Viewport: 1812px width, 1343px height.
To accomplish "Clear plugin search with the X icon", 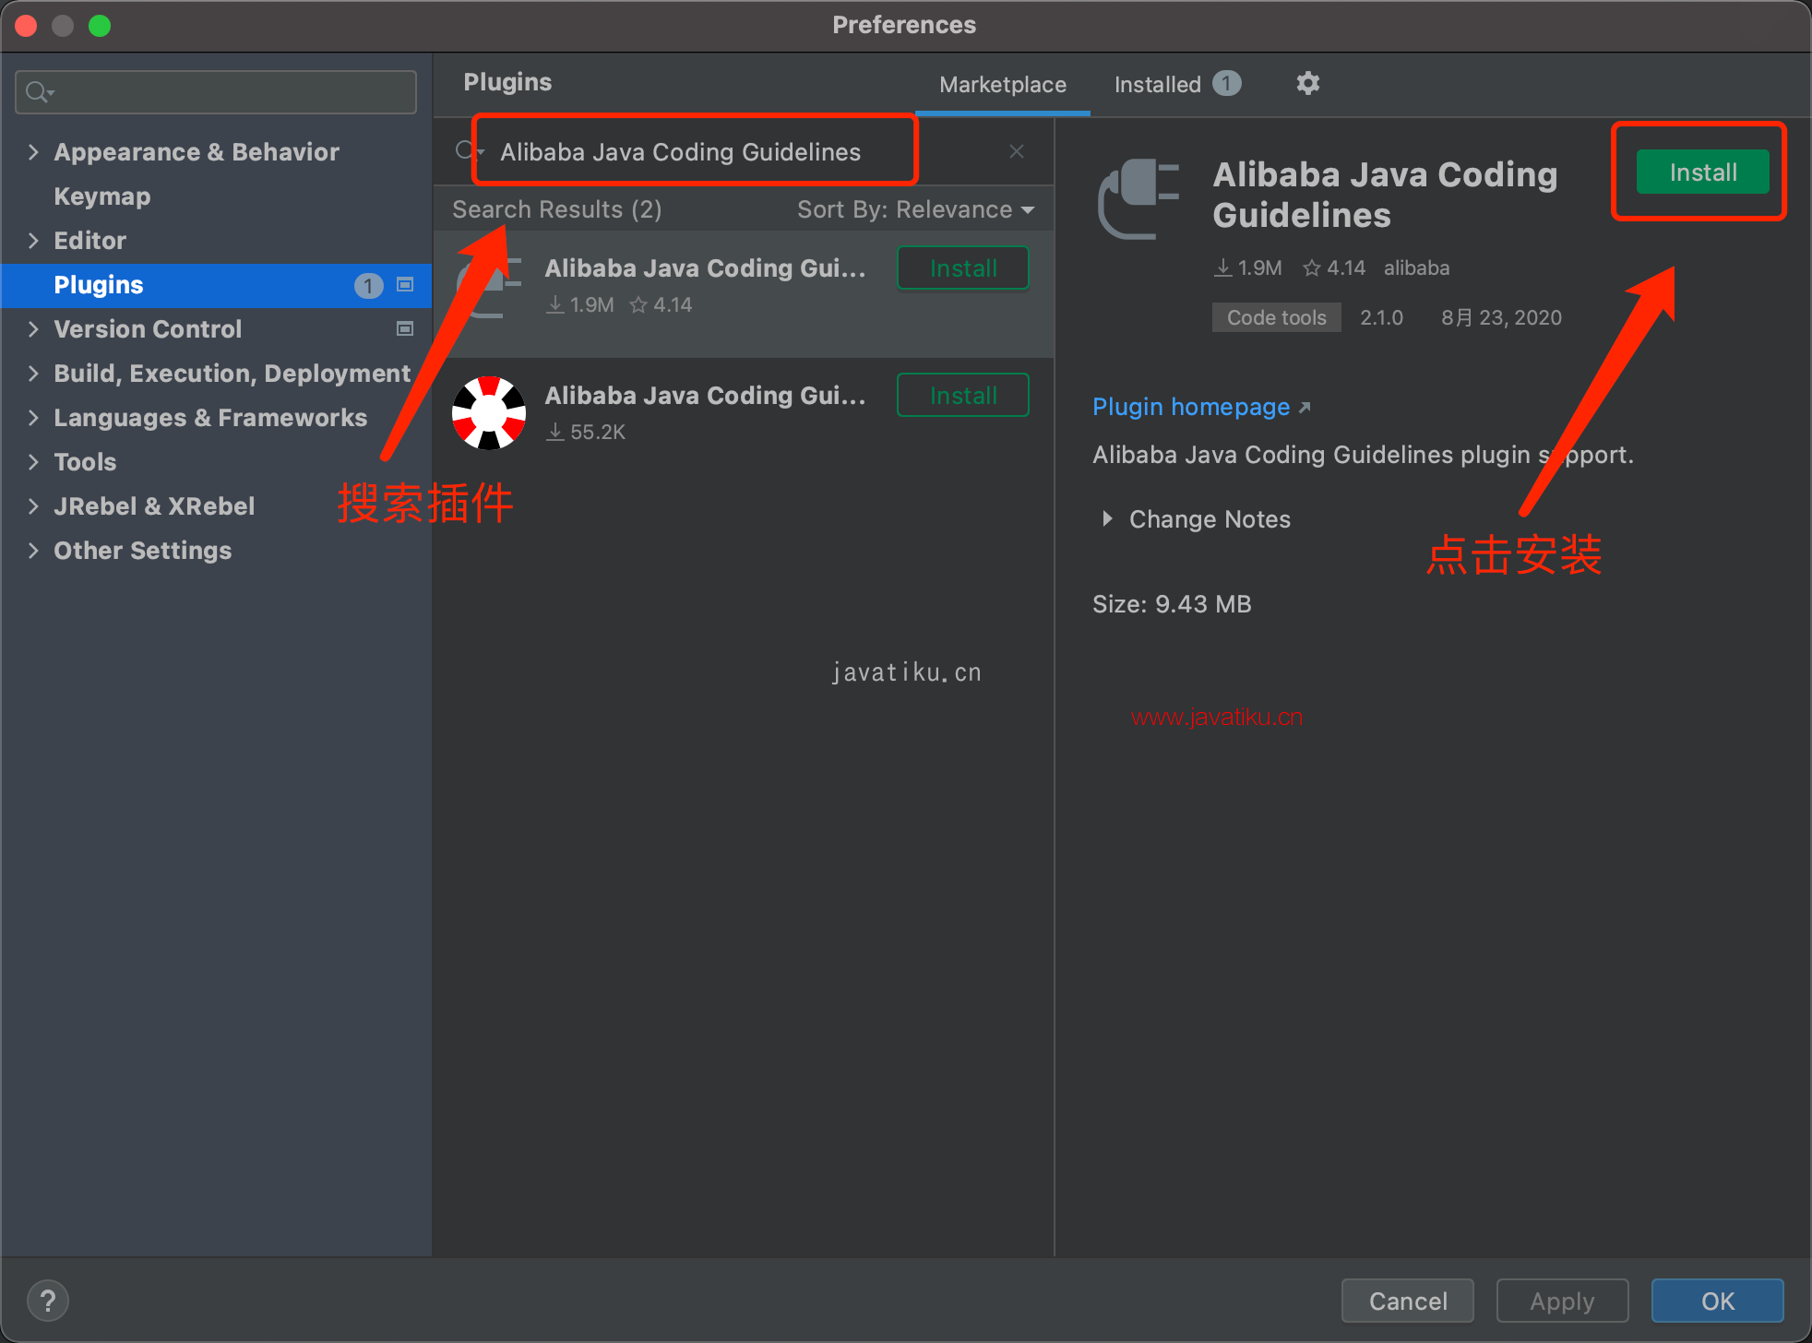I will (1017, 151).
